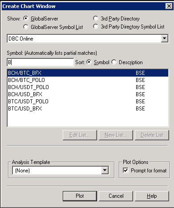Select BCH/BTC_BFX in symbol list
The image size is (174, 208).
point(88,73)
